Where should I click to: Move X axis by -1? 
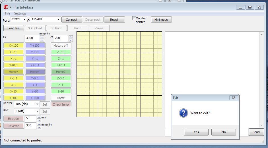coord(14,85)
